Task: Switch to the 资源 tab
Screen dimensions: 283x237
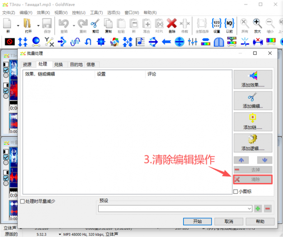Action: point(27,64)
